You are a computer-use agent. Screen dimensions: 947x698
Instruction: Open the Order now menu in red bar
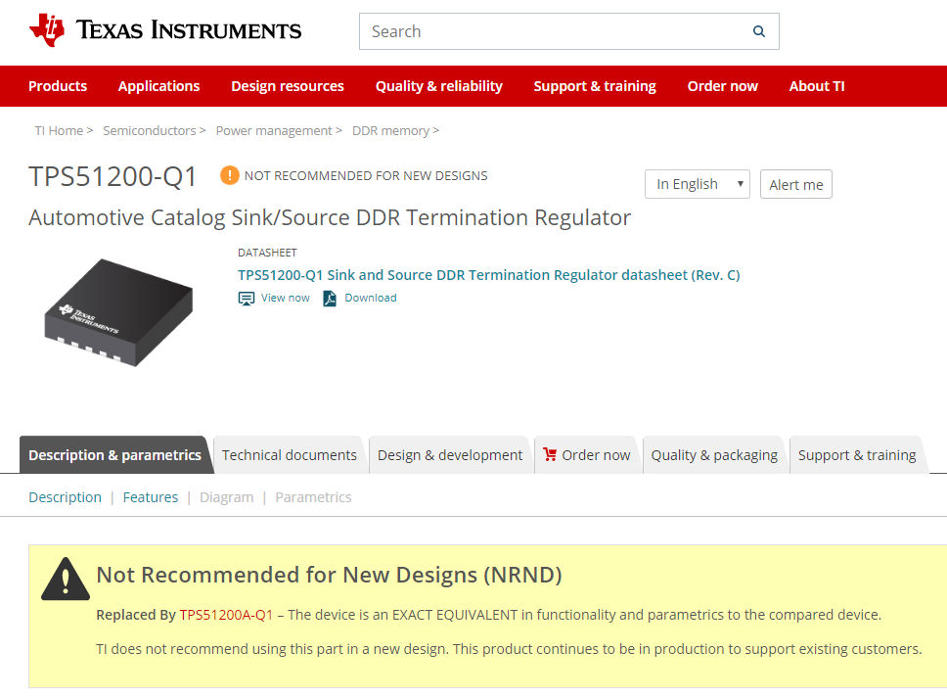coord(722,86)
